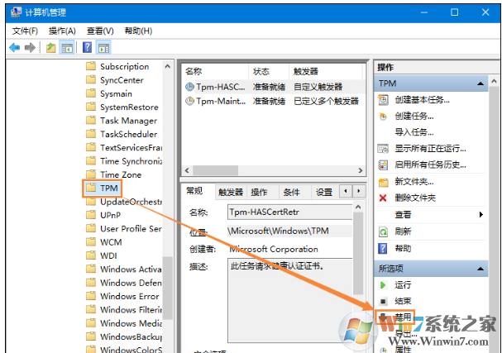Screen dimensions: 502x353
Task: Click the 名称 column header
Action: tap(215, 71)
